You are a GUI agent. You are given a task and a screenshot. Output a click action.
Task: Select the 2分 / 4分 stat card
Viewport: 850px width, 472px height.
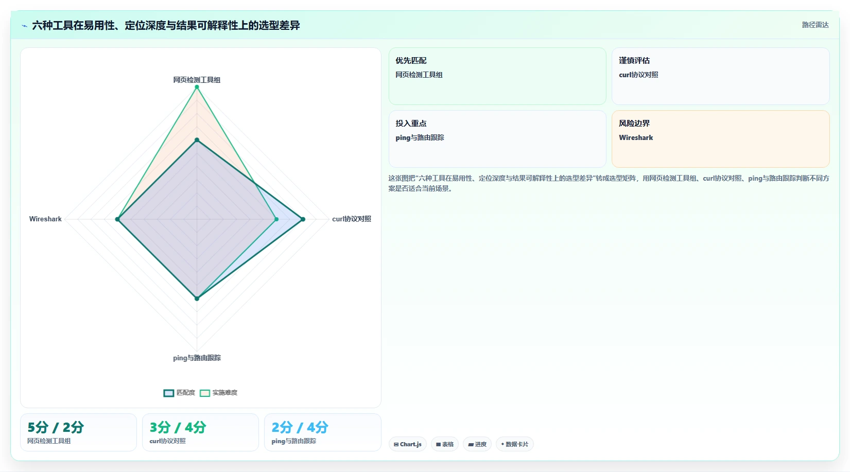tap(323, 432)
